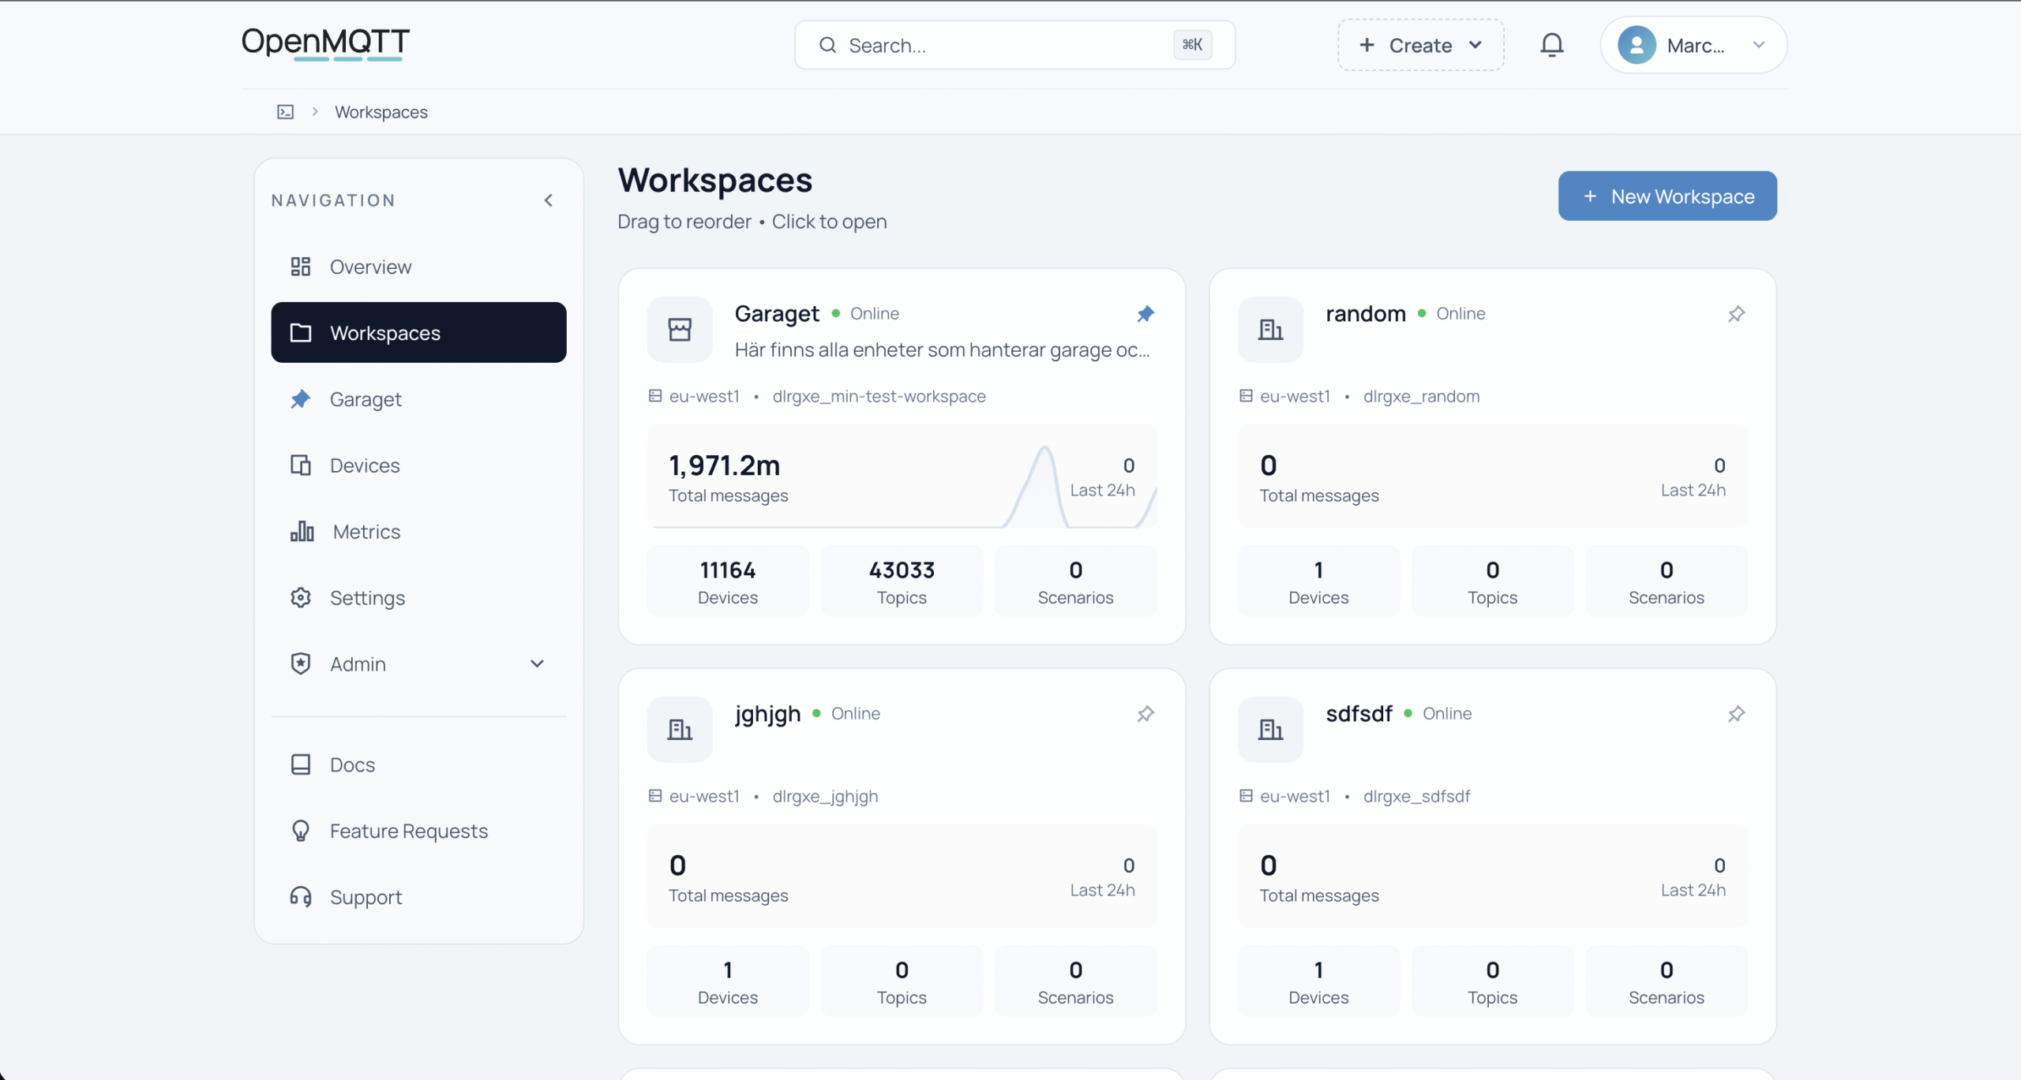Click the terminal icon in breadcrumb

point(285,112)
